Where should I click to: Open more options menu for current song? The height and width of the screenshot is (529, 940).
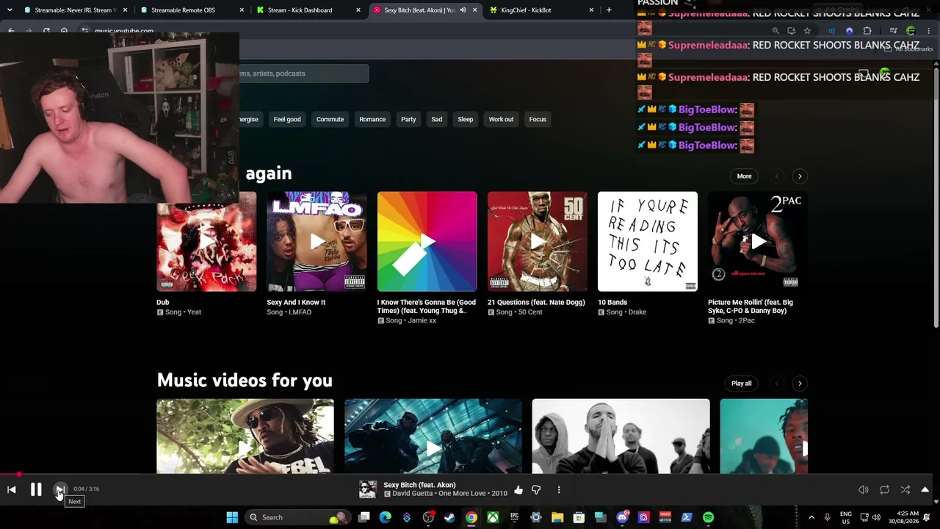click(559, 490)
